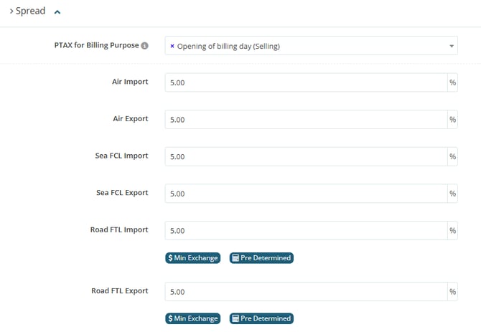The height and width of the screenshot is (332, 481).
Task: Click the Road FTL Import label
Action: point(119,230)
